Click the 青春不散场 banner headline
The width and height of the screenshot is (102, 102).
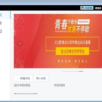tap(66, 24)
